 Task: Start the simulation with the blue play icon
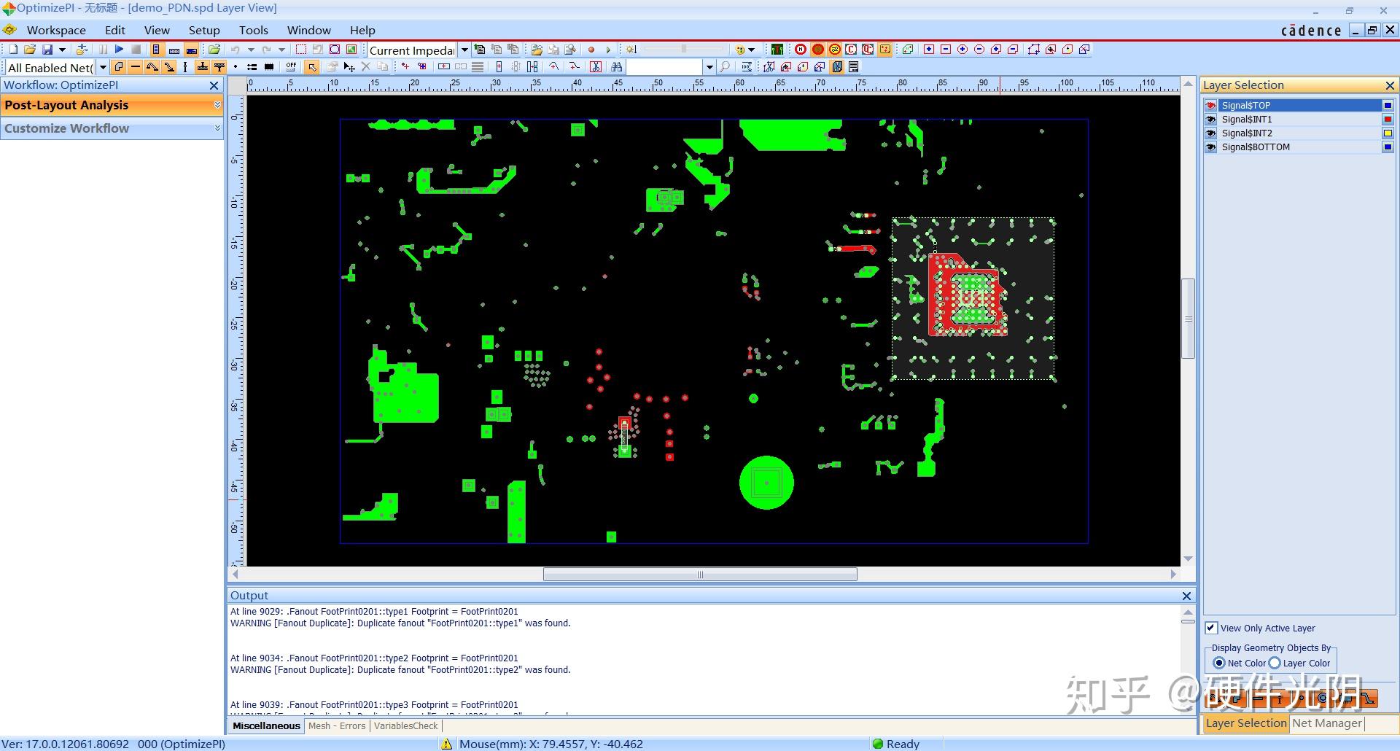point(119,50)
